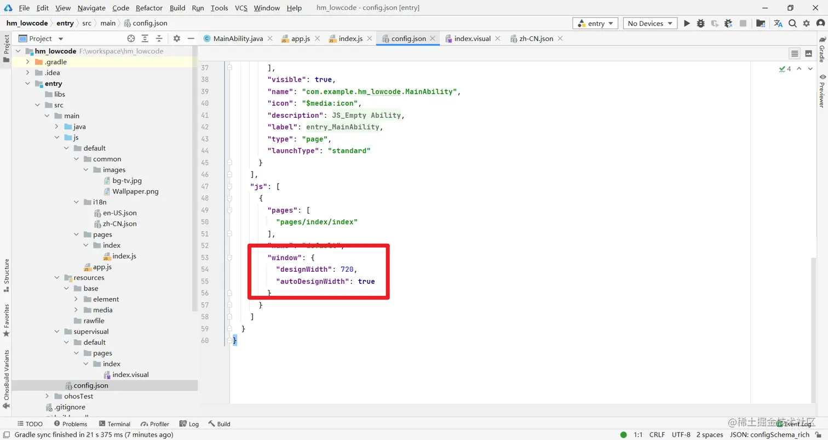This screenshot has height=440, width=828.
Task: Collapse the entry module node
Action: (x=27, y=83)
